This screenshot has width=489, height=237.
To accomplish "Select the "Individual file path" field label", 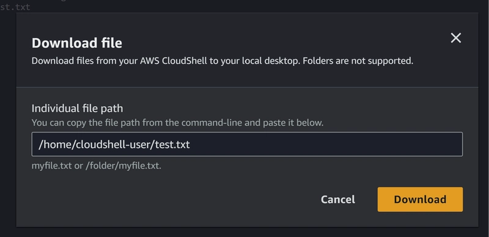I will tap(78, 109).
